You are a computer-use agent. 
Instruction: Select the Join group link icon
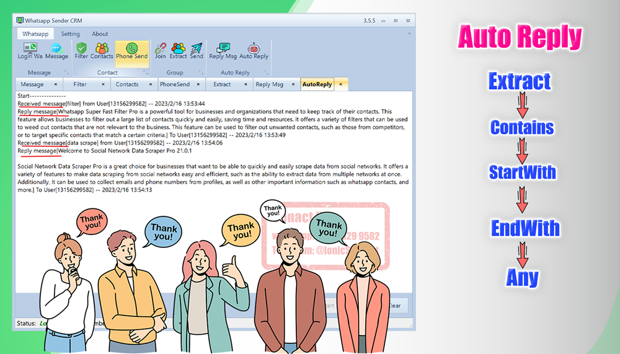160,51
